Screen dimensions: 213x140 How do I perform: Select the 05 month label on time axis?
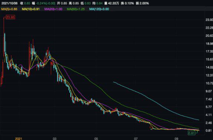(x=96, y=139)
